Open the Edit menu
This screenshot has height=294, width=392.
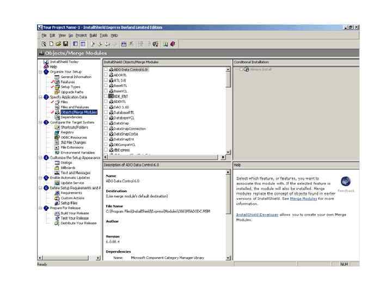click(52, 35)
